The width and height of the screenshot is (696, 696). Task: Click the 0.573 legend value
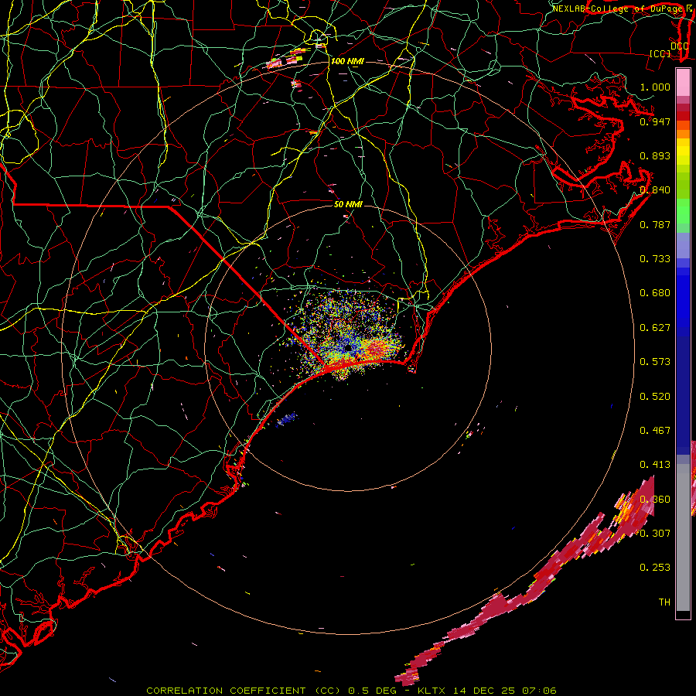655,362
